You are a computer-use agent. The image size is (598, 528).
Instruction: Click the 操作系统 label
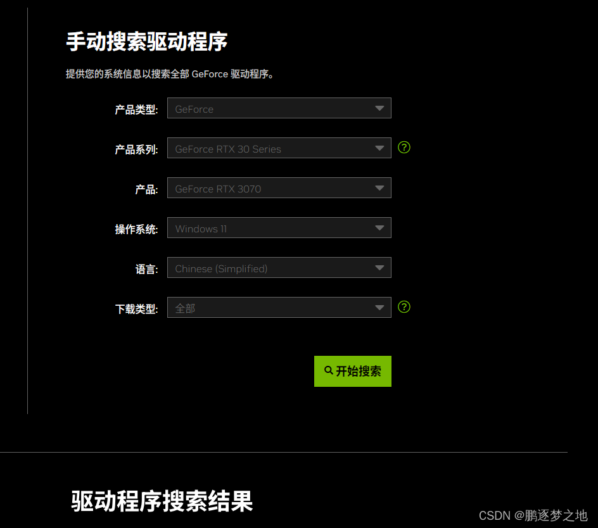pyautogui.click(x=136, y=229)
